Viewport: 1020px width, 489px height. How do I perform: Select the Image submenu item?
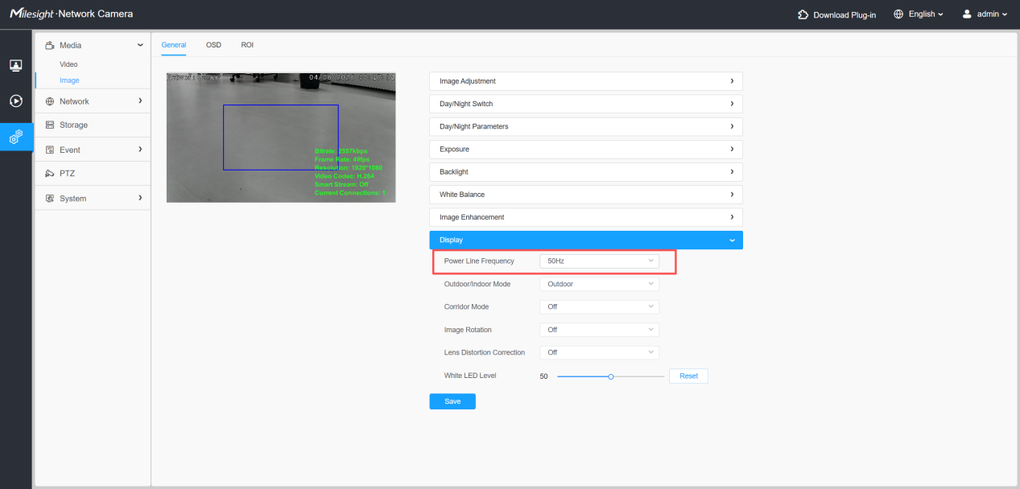[x=69, y=80]
